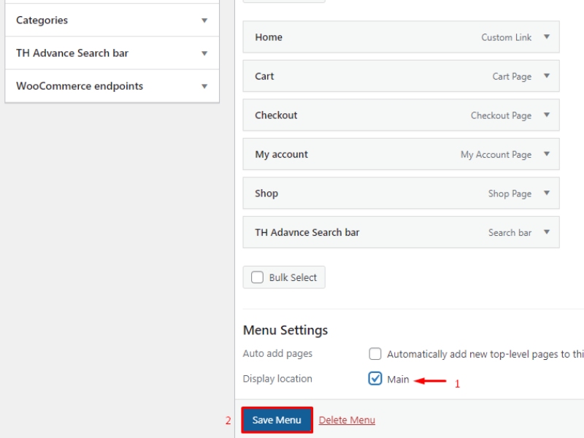The image size is (584, 438).
Task: Select the Shop menu item title
Action: [266, 193]
